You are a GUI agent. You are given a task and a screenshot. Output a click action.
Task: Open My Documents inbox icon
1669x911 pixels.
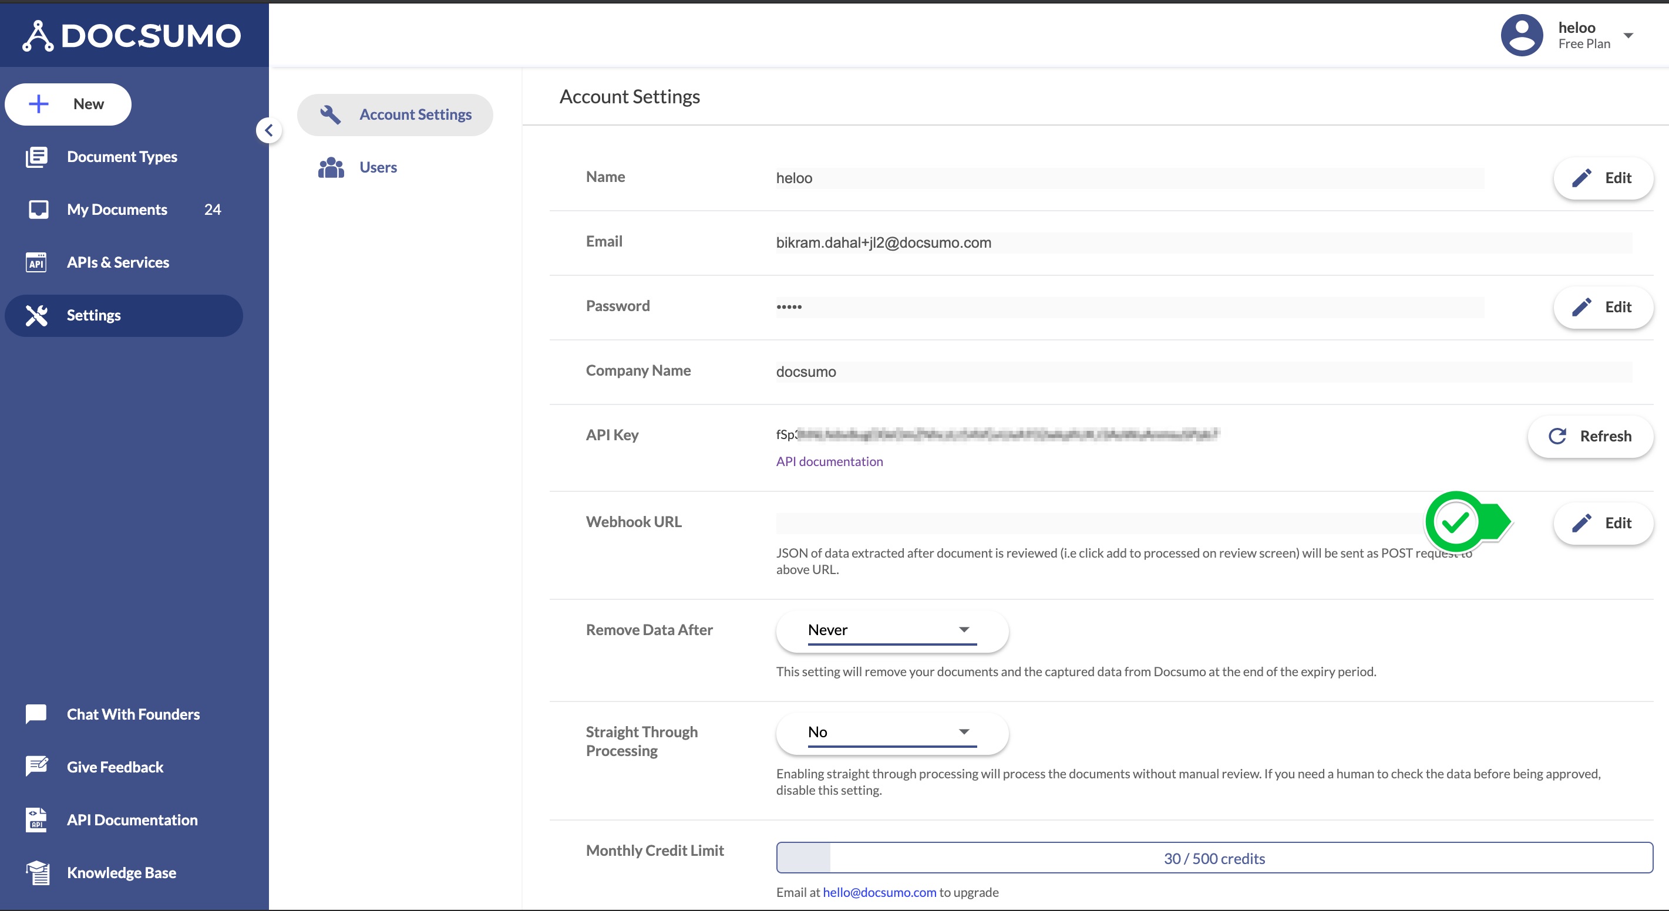coord(38,210)
